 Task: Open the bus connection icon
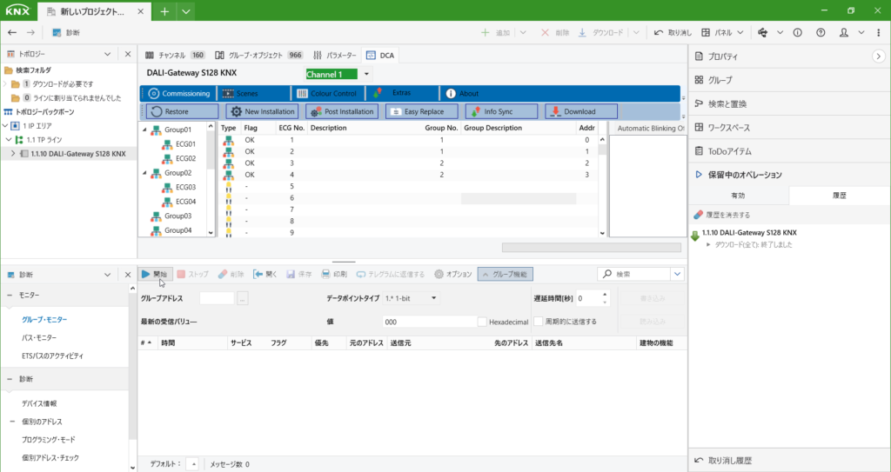coord(762,33)
